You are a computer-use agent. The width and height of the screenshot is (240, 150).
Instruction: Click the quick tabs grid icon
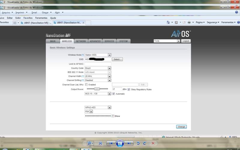coord(15,23)
